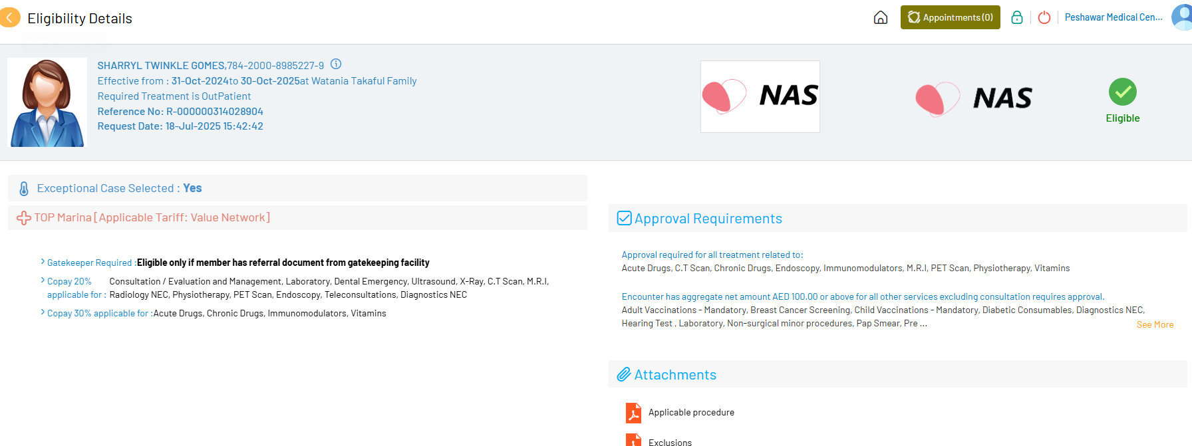The height and width of the screenshot is (446, 1192).
Task: Open the Appointments (0) button
Action: click(950, 18)
